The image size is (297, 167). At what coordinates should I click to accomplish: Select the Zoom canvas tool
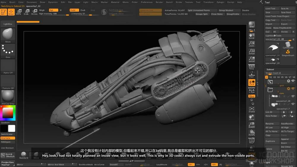click(x=252, y=44)
